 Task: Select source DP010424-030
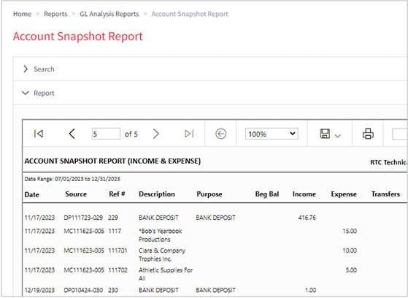83,290
